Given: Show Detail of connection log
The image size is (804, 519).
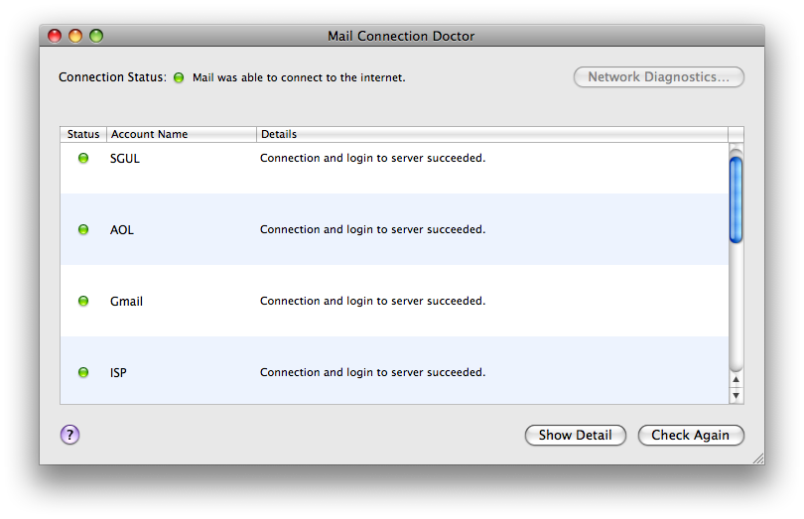Looking at the screenshot, I should [576, 435].
